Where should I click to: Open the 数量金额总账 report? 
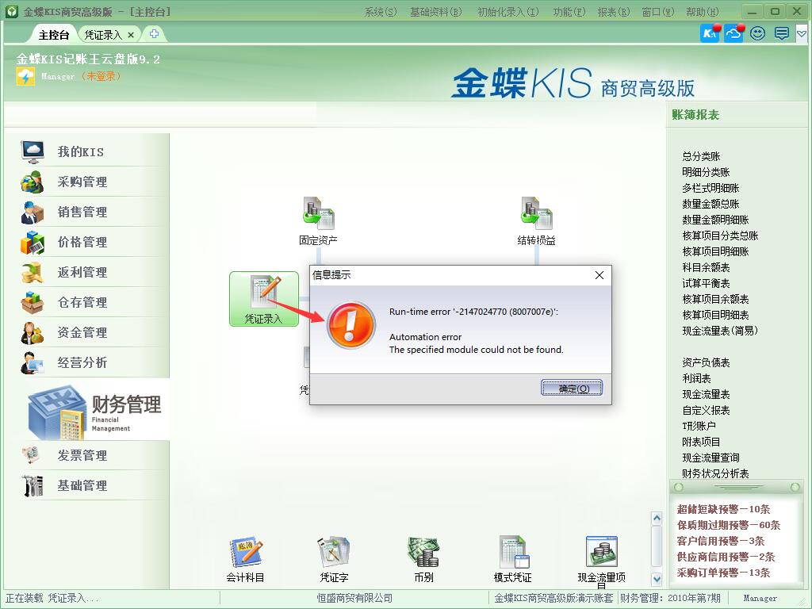pos(710,204)
